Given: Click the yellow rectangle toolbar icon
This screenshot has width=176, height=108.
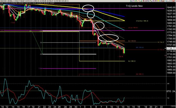Looking at the screenshot, I should [x=158, y=1].
